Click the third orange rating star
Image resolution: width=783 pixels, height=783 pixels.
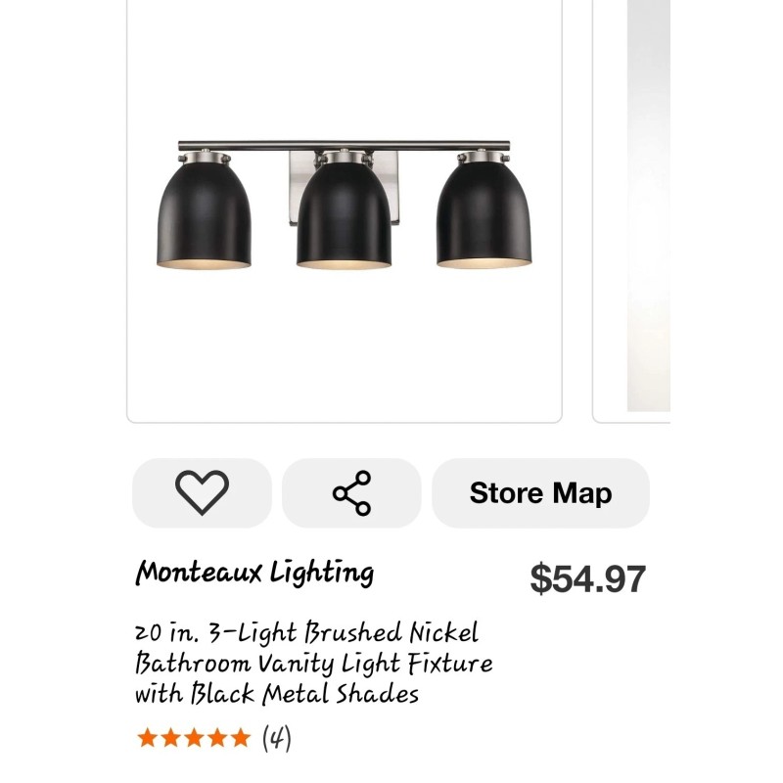[x=194, y=737]
